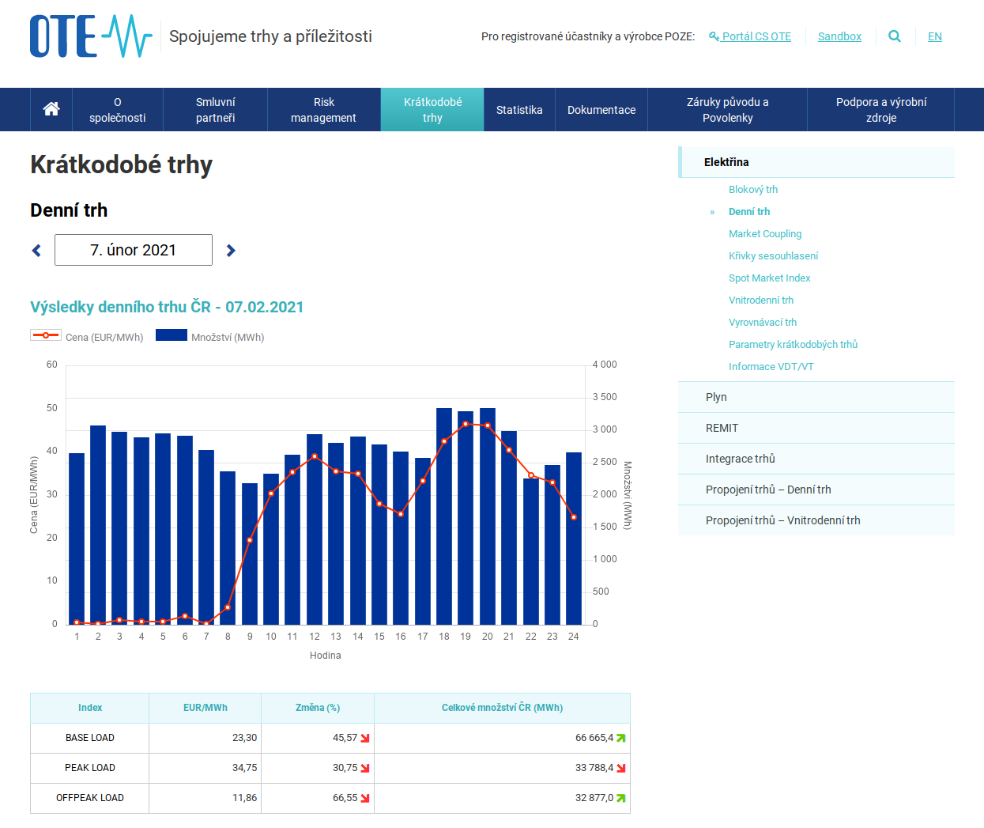Go to the home page icon
Image resolution: width=984 pixels, height=828 pixels.
(51, 109)
